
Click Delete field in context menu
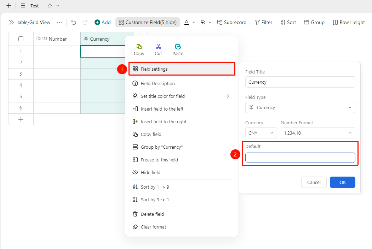pyautogui.click(x=182, y=214)
